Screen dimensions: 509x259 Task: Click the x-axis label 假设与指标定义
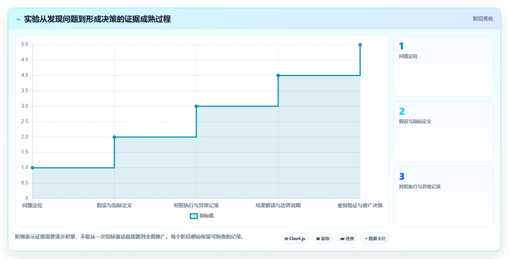click(114, 205)
